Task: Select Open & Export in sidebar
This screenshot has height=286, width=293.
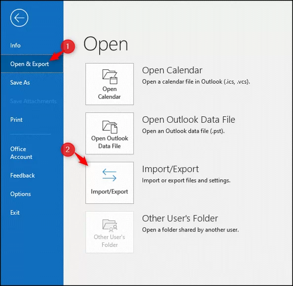Action: (30, 64)
